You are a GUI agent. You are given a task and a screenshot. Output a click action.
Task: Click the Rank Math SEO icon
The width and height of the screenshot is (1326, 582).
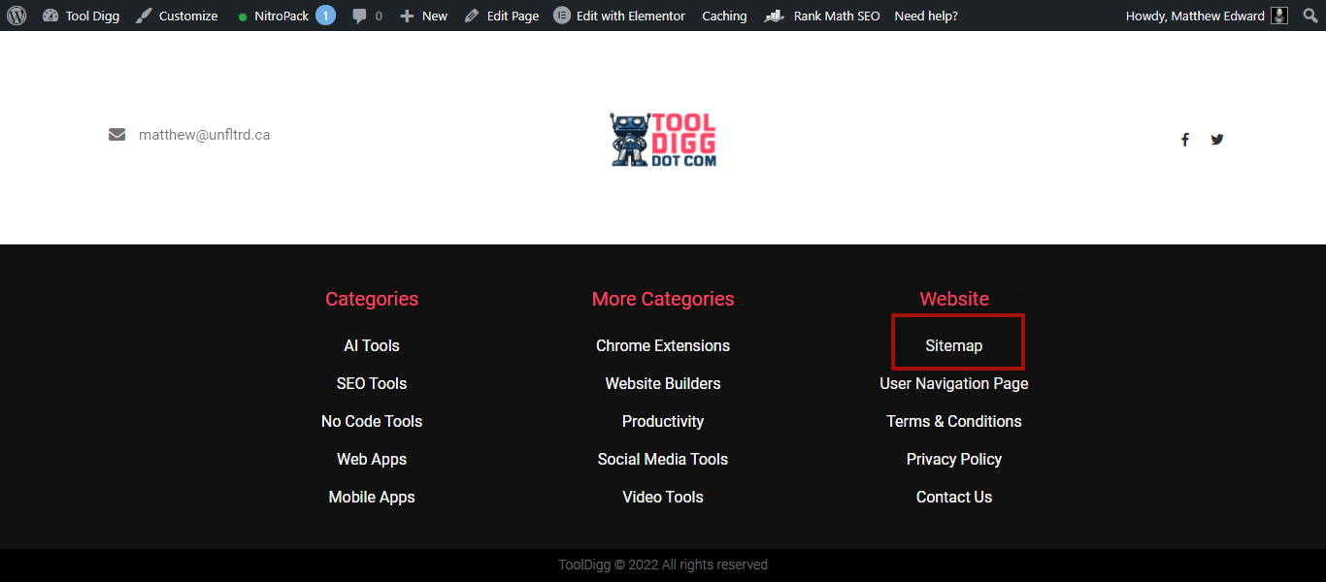(774, 16)
